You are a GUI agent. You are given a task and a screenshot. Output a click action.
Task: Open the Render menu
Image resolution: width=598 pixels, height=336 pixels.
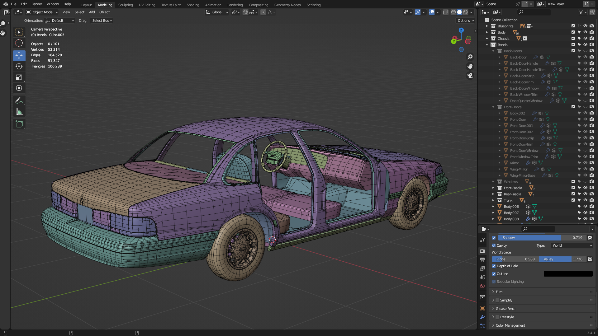[x=37, y=4]
